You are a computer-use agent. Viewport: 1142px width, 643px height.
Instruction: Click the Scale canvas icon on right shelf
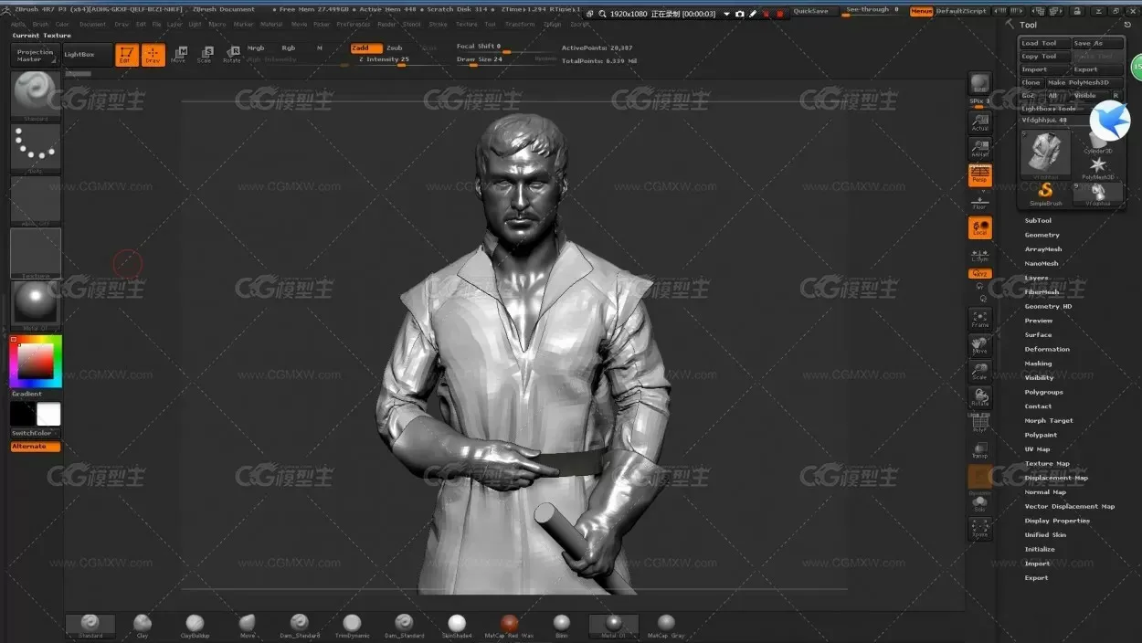[x=979, y=371]
